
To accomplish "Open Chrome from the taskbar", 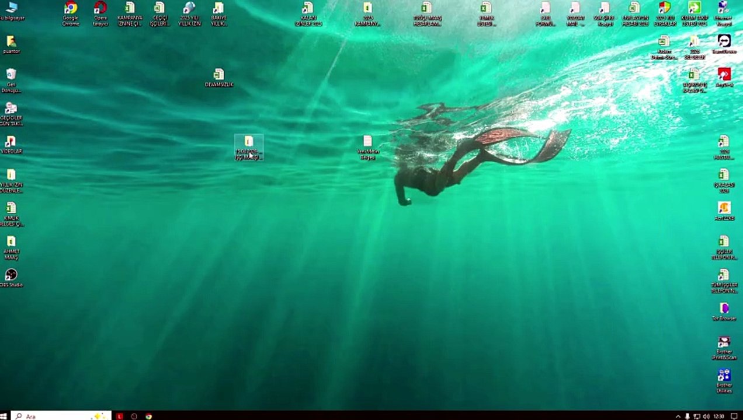I will (x=149, y=416).
